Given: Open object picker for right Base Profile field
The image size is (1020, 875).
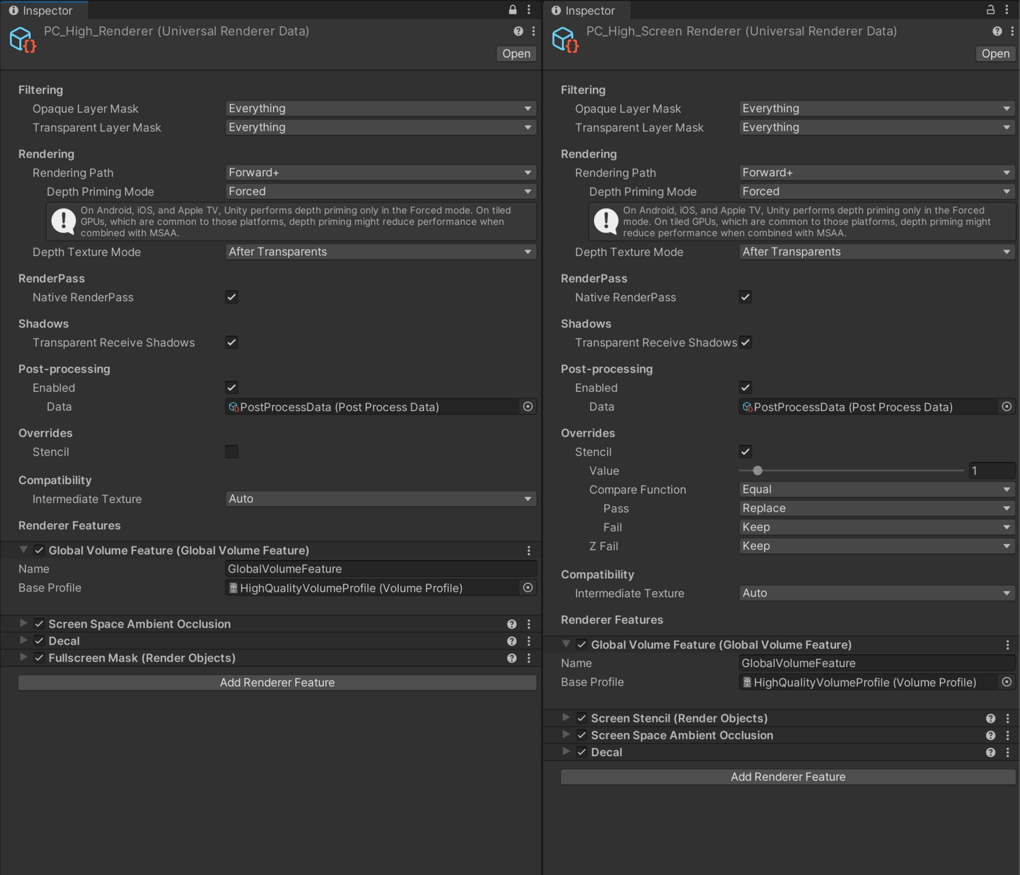Looking at the screenshot, I should (x=1006, y=682).
